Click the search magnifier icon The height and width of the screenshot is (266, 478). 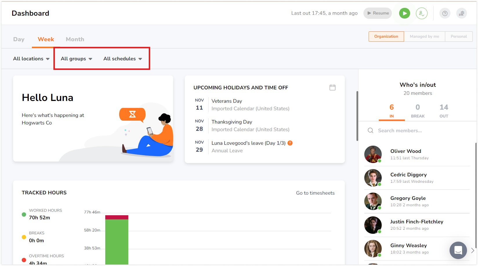tap(370, 131)
